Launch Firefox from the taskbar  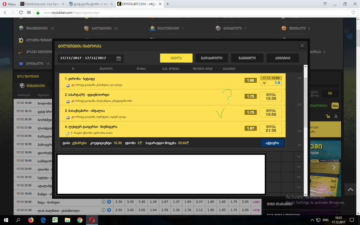tap(31, 220)
